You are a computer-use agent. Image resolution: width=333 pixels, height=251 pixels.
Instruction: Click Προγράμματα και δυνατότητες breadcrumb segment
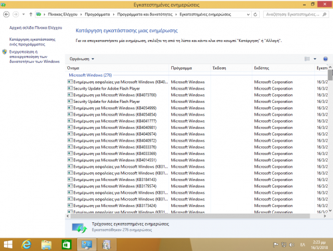point(145,15)
